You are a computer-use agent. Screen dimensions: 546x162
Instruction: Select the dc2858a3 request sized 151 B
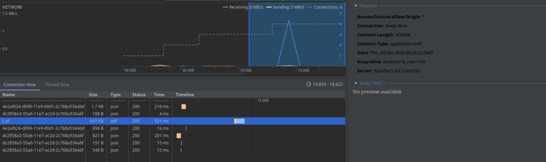point(172,143)
